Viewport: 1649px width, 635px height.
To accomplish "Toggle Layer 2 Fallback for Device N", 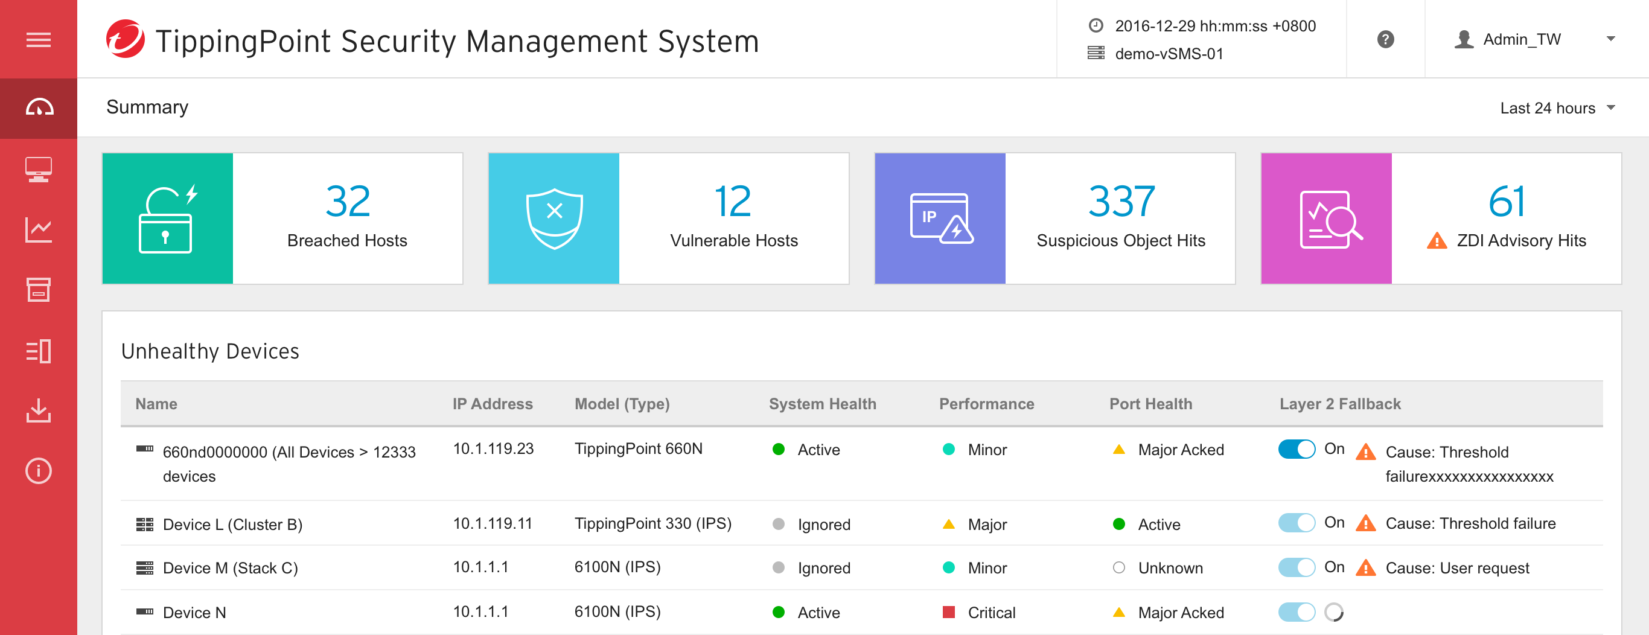I will point(1297,613).
